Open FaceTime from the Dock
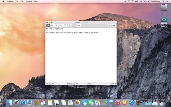This screenshot has width=171, height=107. click(x=91, y=103)
